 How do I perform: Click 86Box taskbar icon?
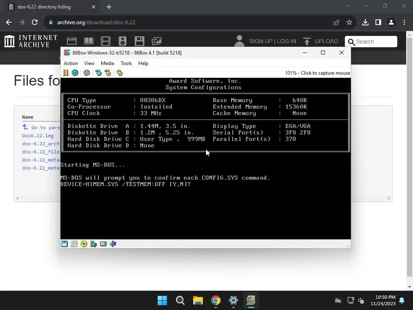click(x=251, y=300)
